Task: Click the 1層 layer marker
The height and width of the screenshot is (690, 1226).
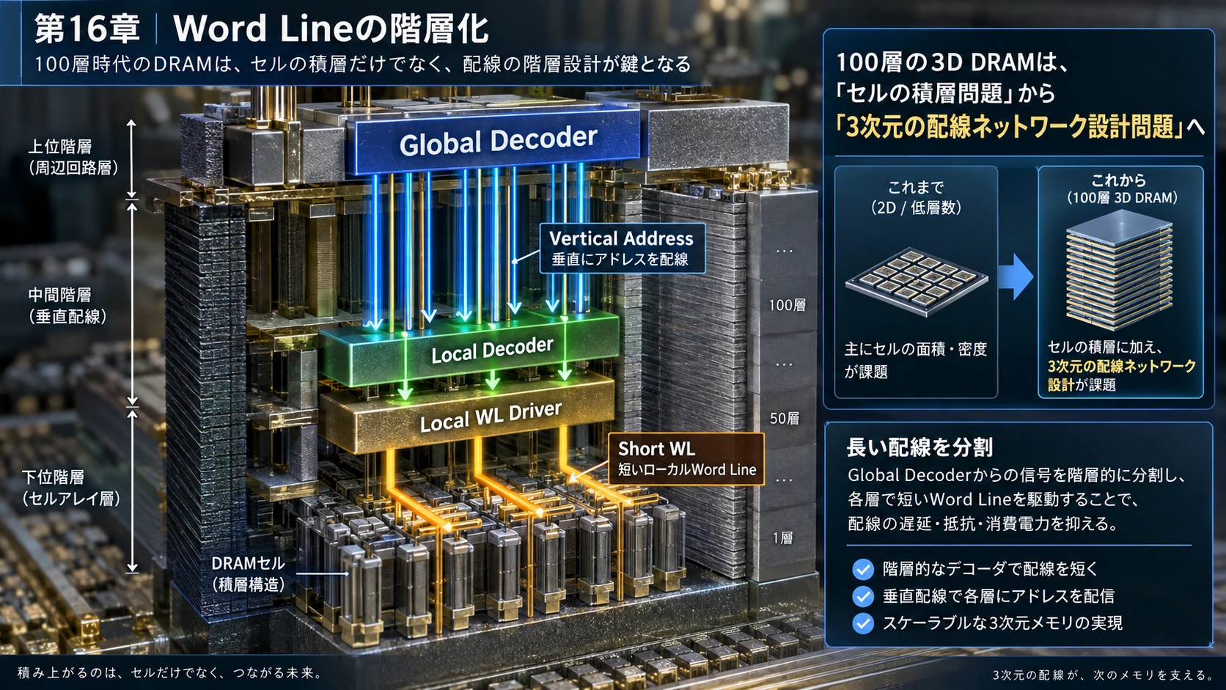Action: [782, 538]
